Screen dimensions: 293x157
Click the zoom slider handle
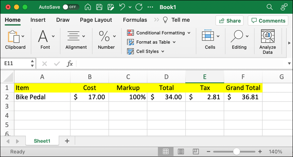tap(237, 152)
